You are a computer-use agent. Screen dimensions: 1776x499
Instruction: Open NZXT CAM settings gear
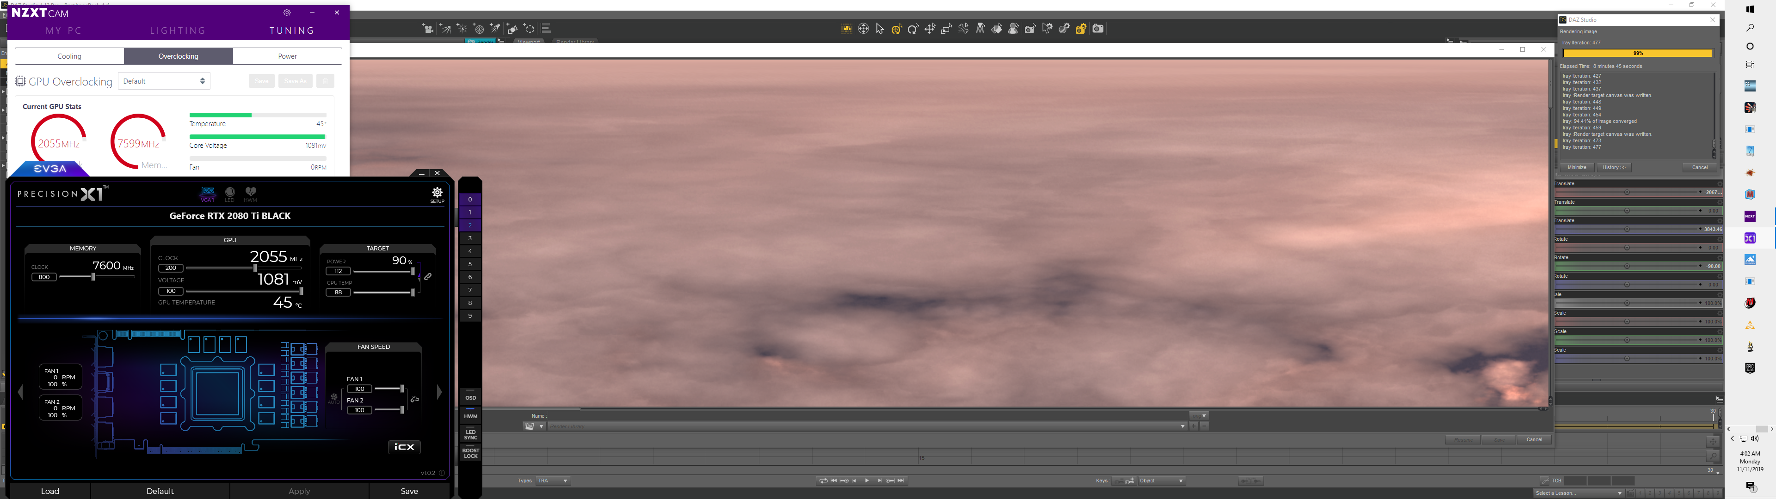tap(288, 13)
